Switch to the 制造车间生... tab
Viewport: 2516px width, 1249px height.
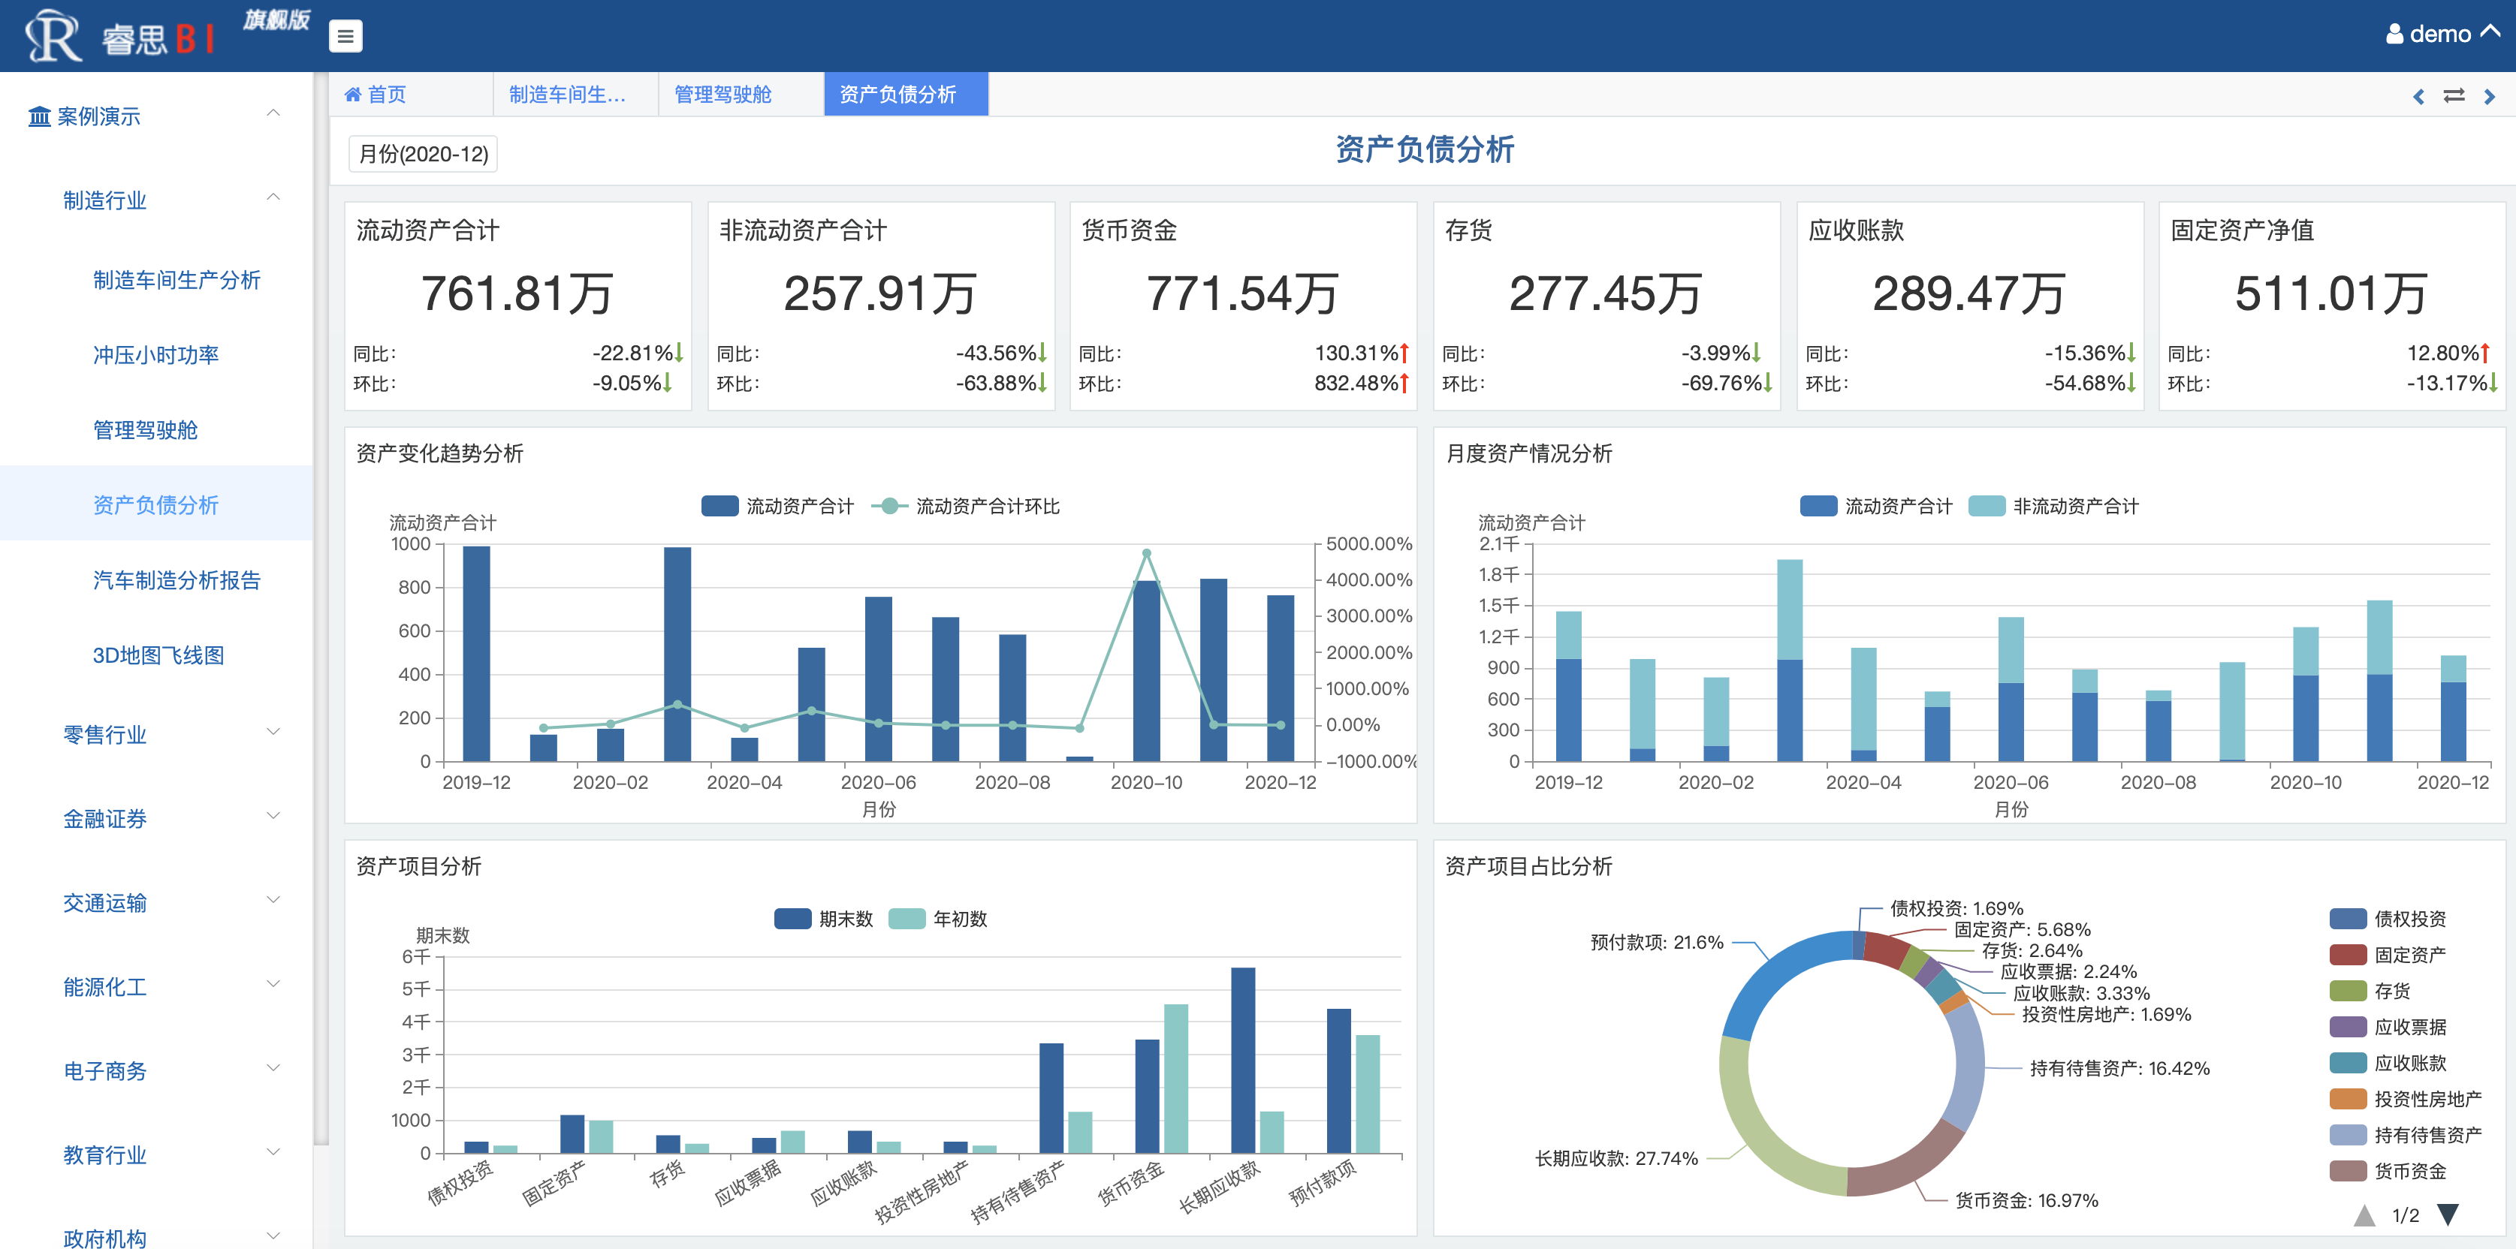tap(576, 95)
